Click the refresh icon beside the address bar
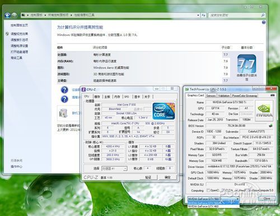The image size is (280, 216). click(x=203, y=15)
